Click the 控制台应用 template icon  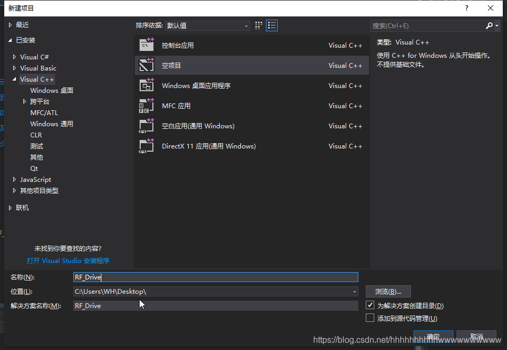pos(147,45)
